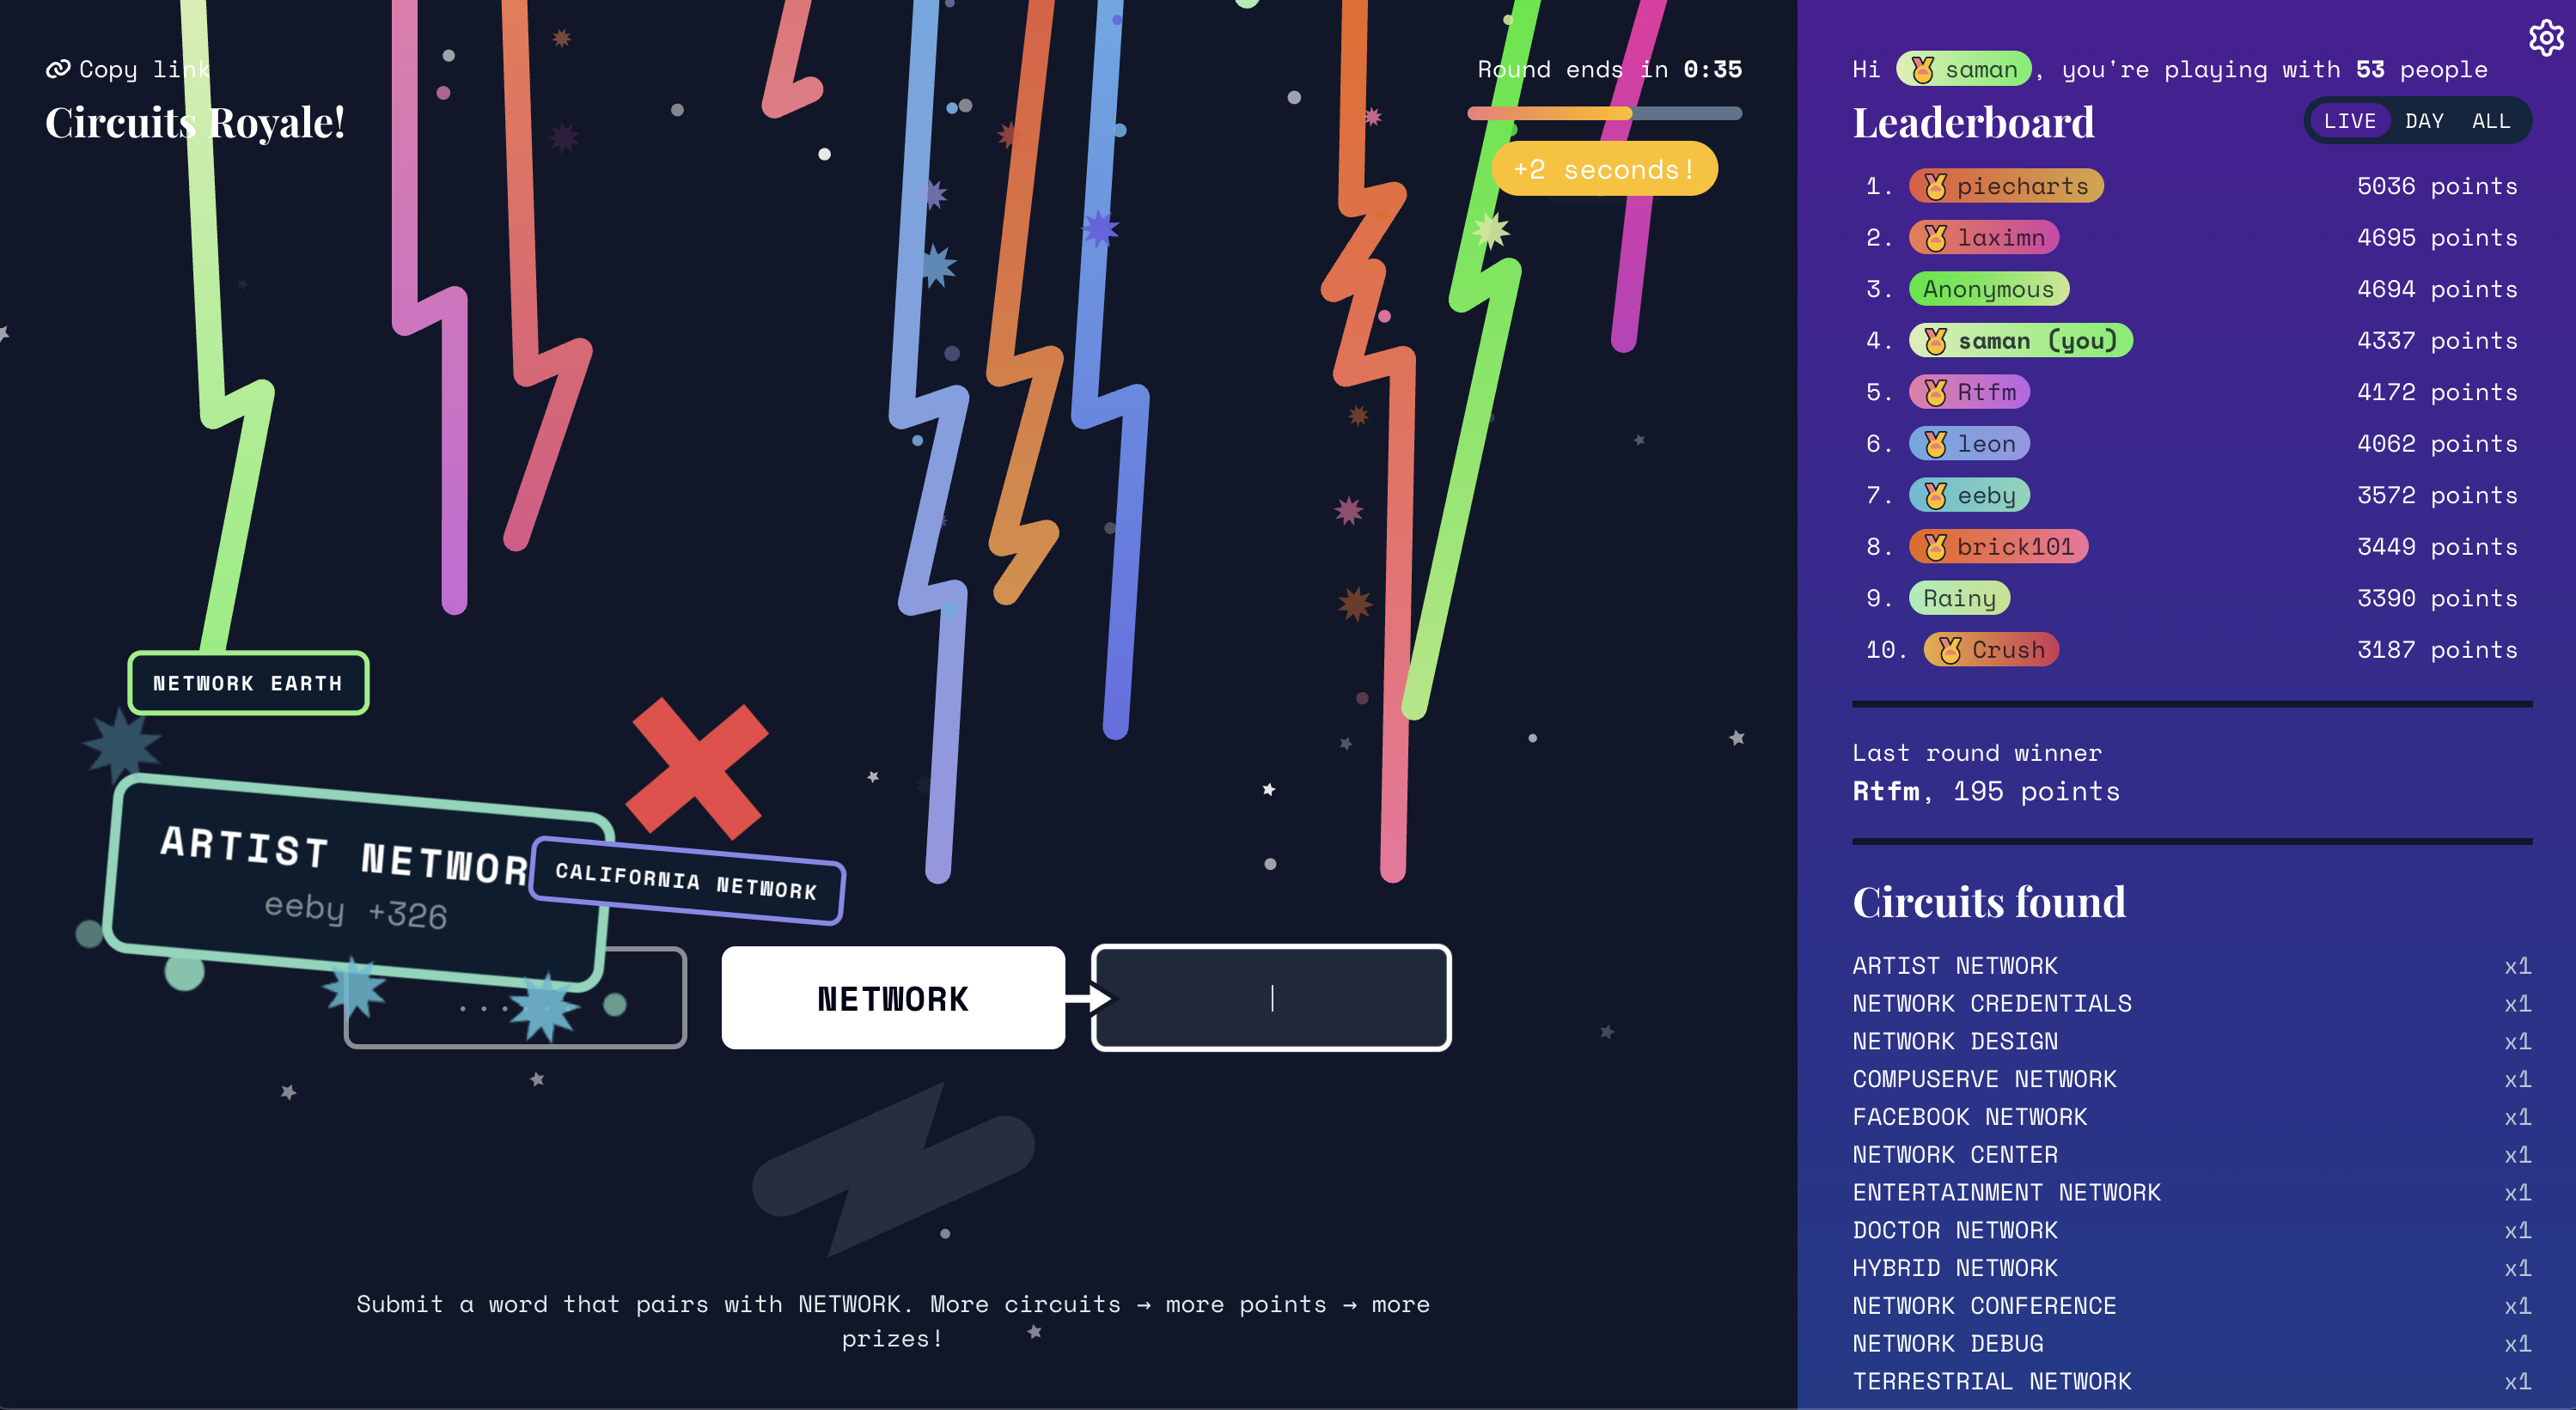
Task: Focus the empty word input box
Action: [1271, 997]
